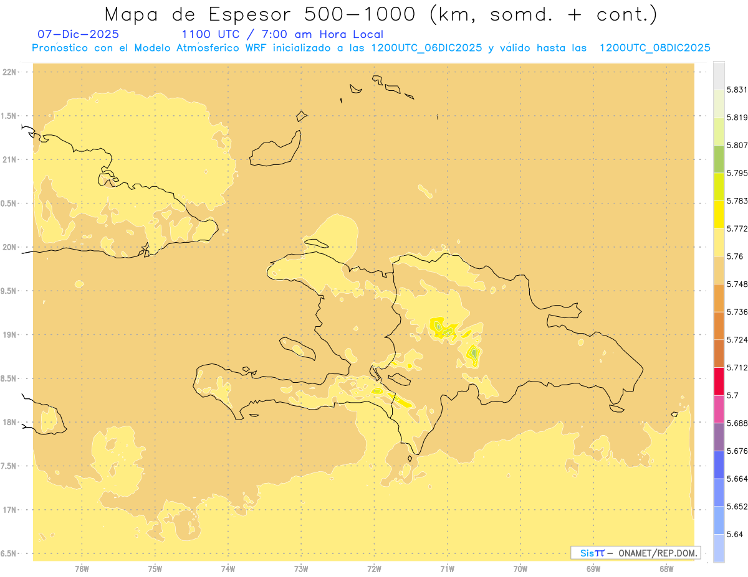Click the legend value "5.664"
Viewport: 748px width, 577px height.
pos(737,479)
